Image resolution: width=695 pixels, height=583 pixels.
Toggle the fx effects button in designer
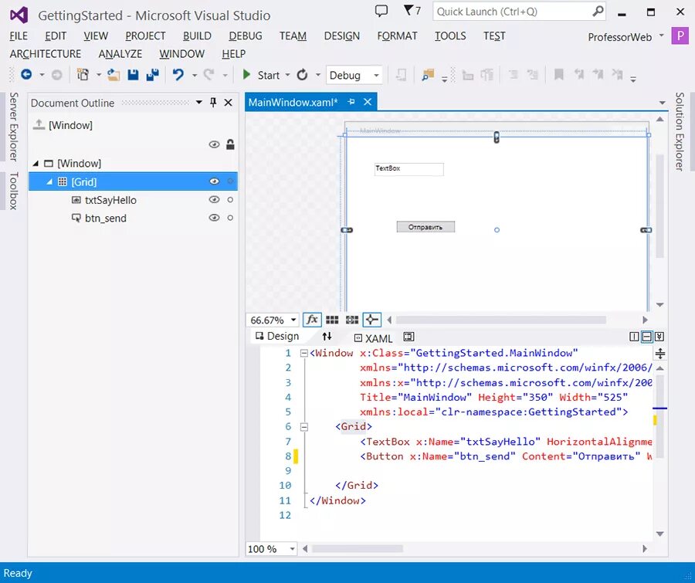[312, 320]
